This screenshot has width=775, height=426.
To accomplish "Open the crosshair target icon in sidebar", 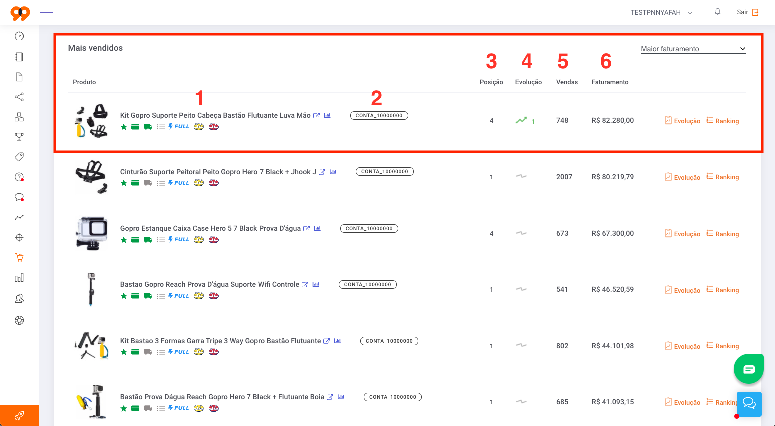I will click(x=19, y=237).
